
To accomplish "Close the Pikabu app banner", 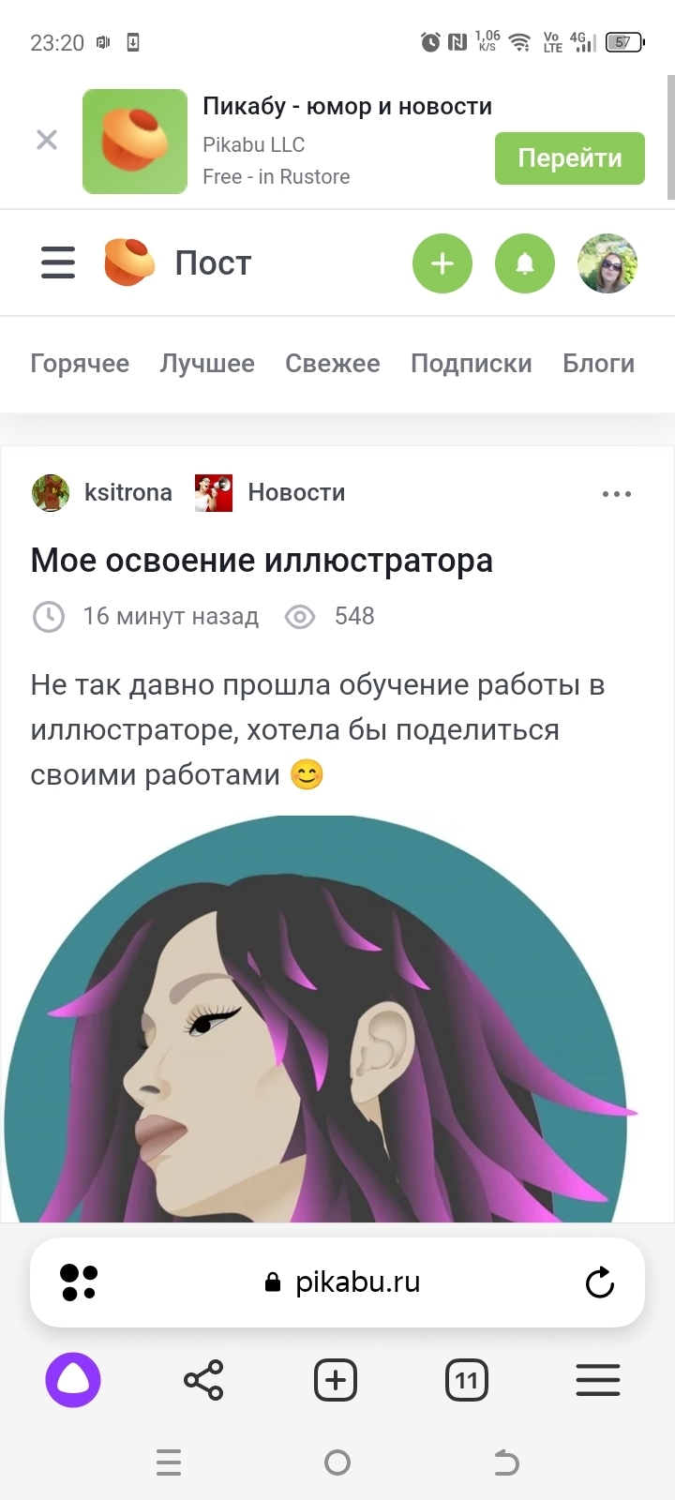I will click(x=47, y=141).
